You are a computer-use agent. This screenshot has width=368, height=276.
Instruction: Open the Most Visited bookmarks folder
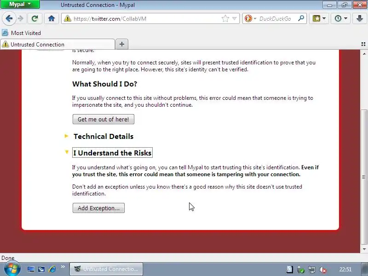point(21,33)
